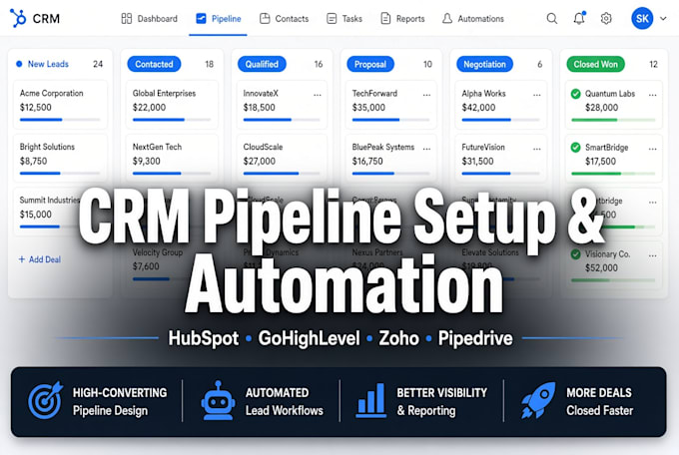Open the NextGen Tech deal card
The width and height of the screenshot is (679, 455).
coord(172,158)
